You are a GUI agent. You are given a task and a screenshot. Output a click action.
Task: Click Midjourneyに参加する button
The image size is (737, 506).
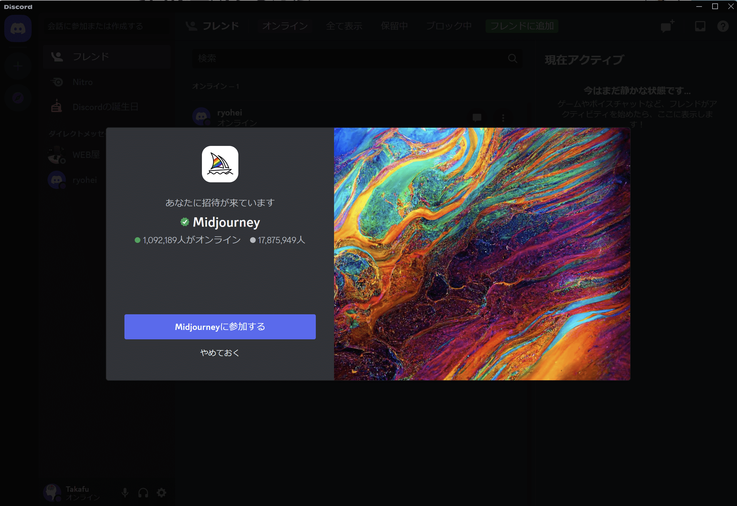pyautogui.click(x=220, y=327)
